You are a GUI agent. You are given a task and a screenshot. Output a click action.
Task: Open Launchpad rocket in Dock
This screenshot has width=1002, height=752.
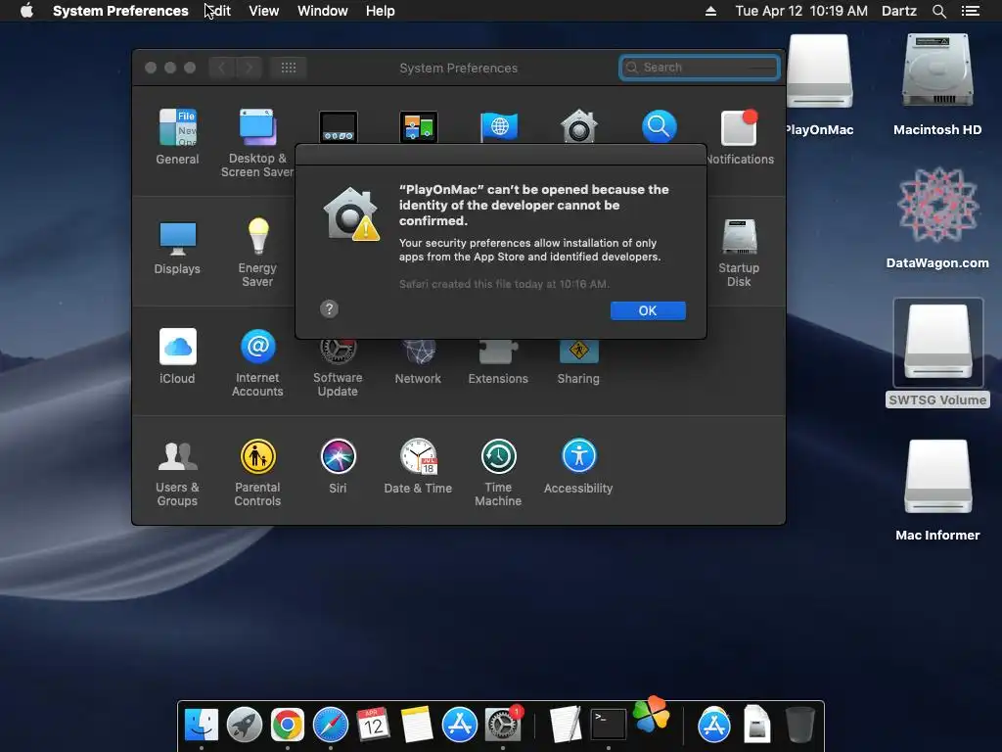tap(245, 726)
